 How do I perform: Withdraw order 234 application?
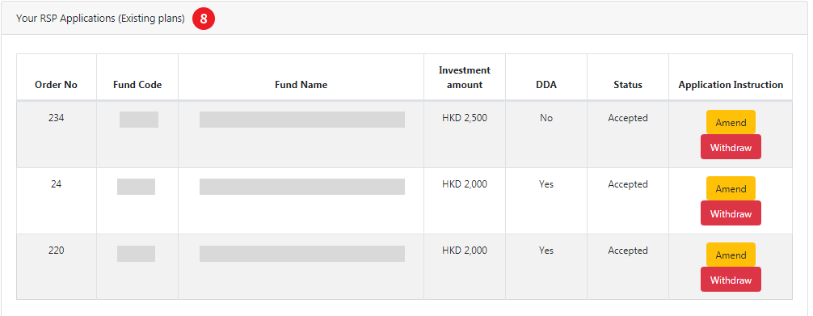point(731,147)
